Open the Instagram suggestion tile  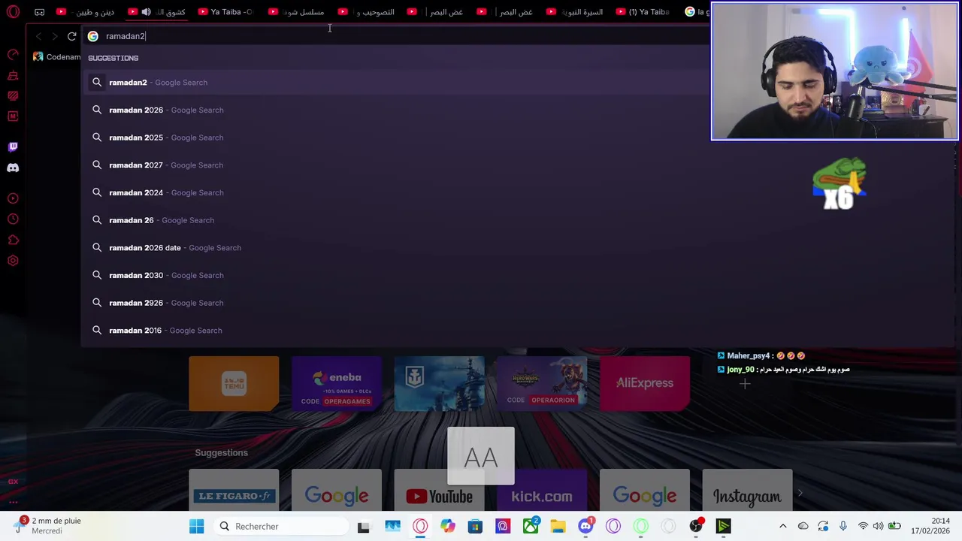tap(747, 490)
